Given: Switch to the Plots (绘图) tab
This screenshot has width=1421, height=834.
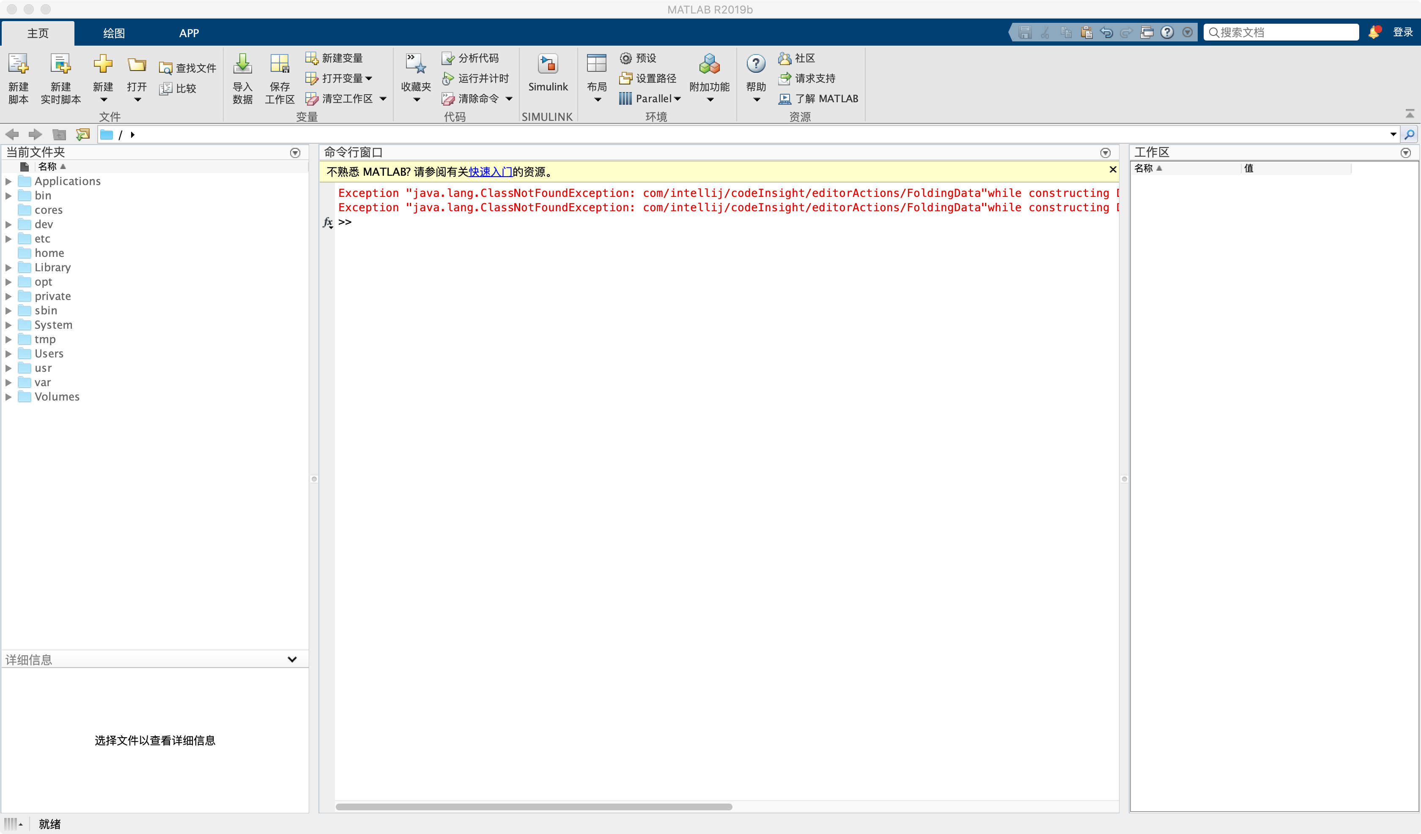Looking at the screenshot, I should point(113,33).
